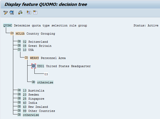160x119 pixels.
Task: Expand the 99 Other Countries node
Action: pyautogui.click(x=19, y=111)
